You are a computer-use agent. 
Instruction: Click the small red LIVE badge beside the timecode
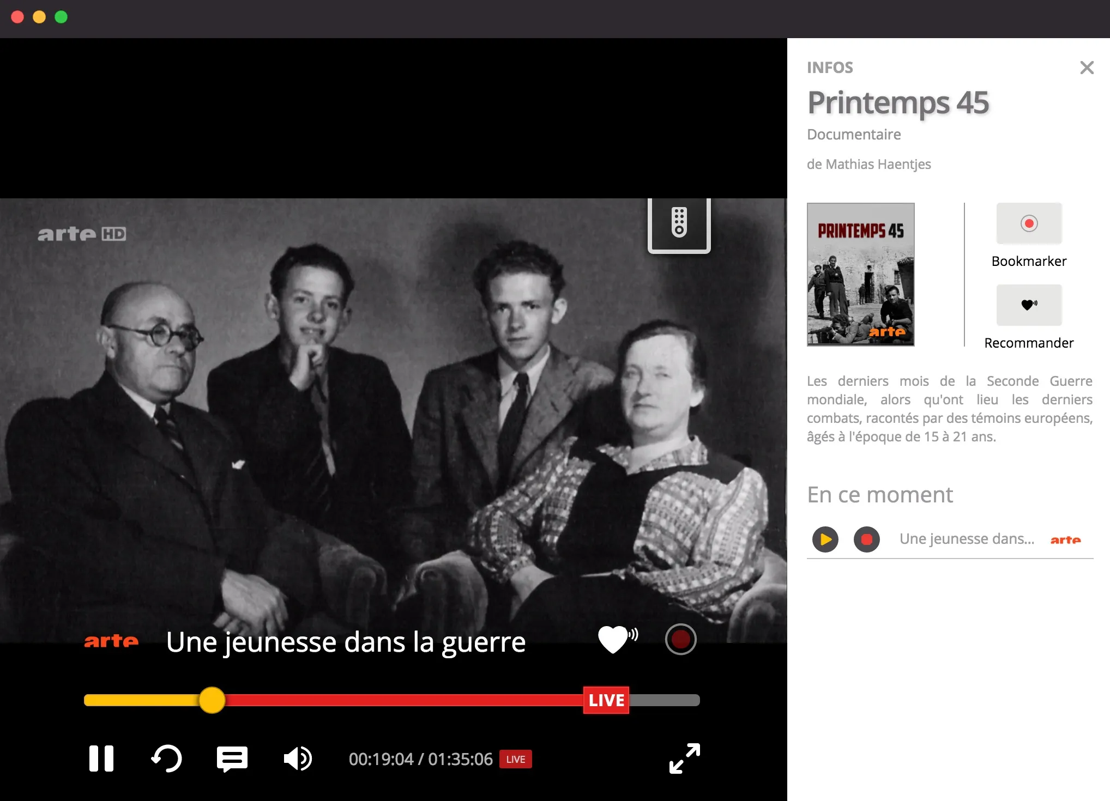click(515, 759)
